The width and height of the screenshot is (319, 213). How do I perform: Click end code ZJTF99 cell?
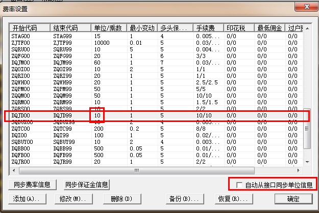point(62,43)
